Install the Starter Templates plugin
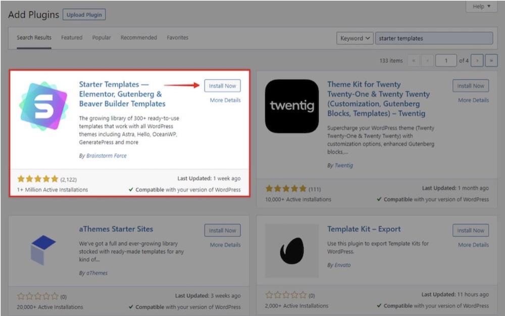This screenshot has height=316, width=505. (222, 86)
